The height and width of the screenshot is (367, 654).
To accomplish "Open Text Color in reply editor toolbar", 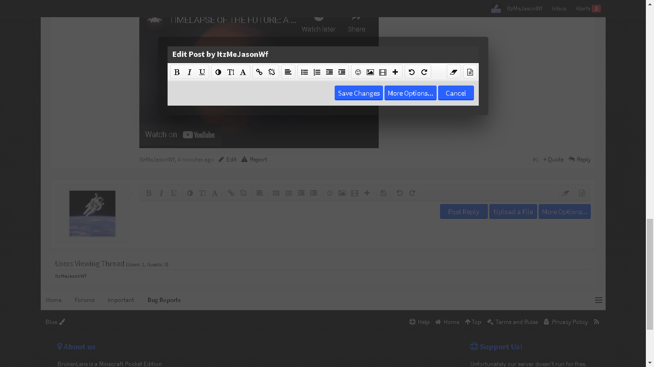I will tap(190, 193).
